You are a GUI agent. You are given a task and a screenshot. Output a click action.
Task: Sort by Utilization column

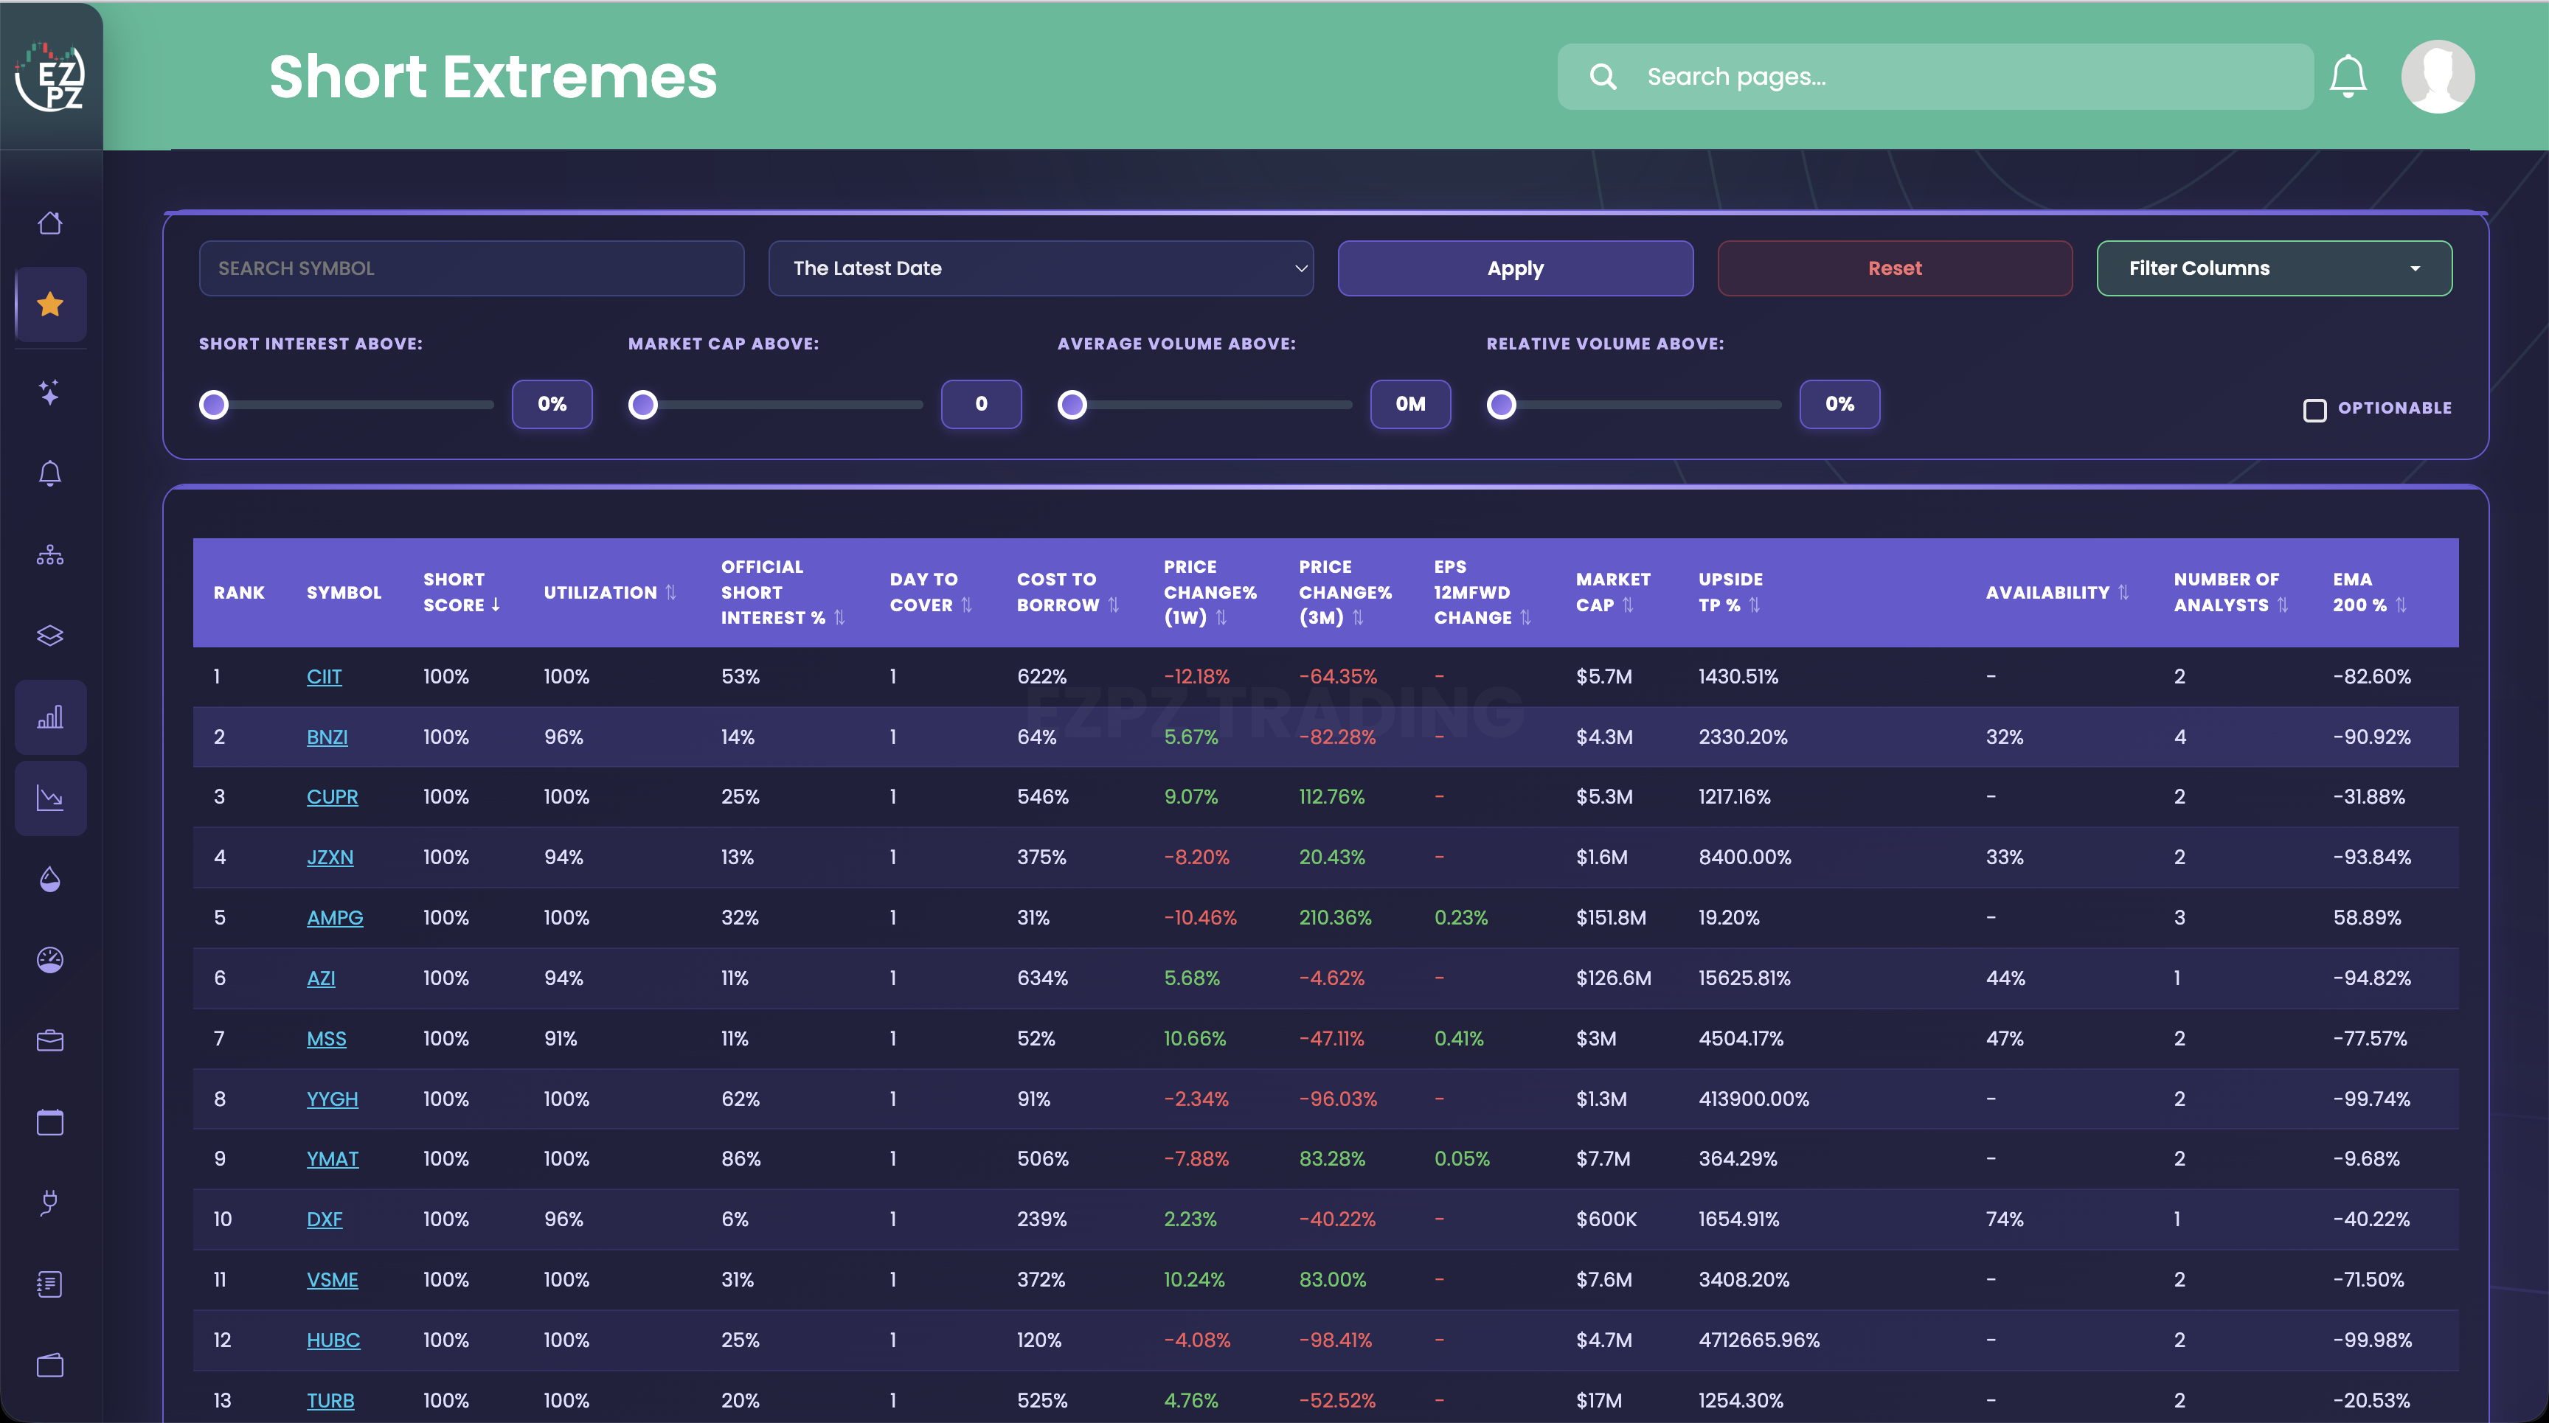(671, 592)
